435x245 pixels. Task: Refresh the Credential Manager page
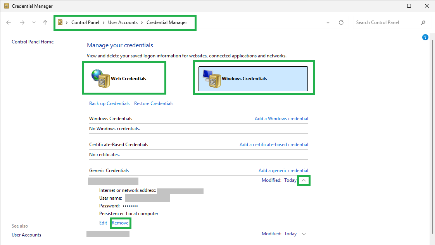point(341,22)
